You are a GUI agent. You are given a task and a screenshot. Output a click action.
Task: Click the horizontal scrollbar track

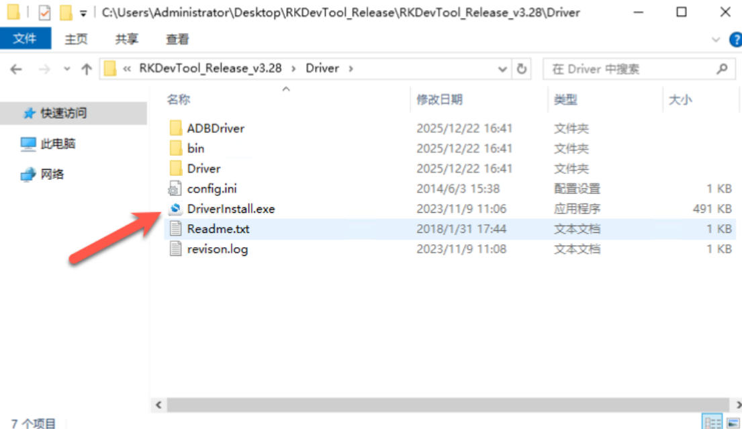tap(448, 405)
